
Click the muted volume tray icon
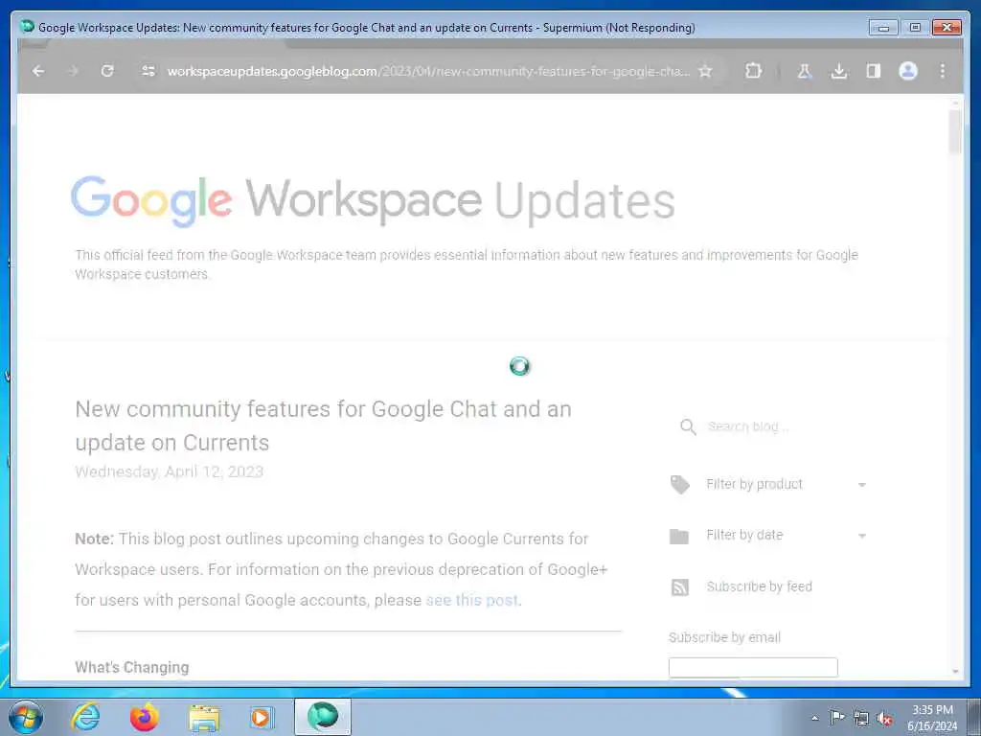pyautogui.click(x=884, y=719)
